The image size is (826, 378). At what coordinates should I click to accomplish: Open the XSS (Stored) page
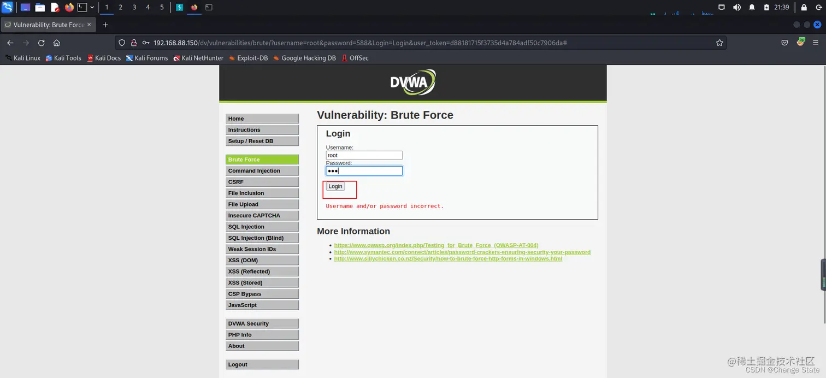click(262, 283)
